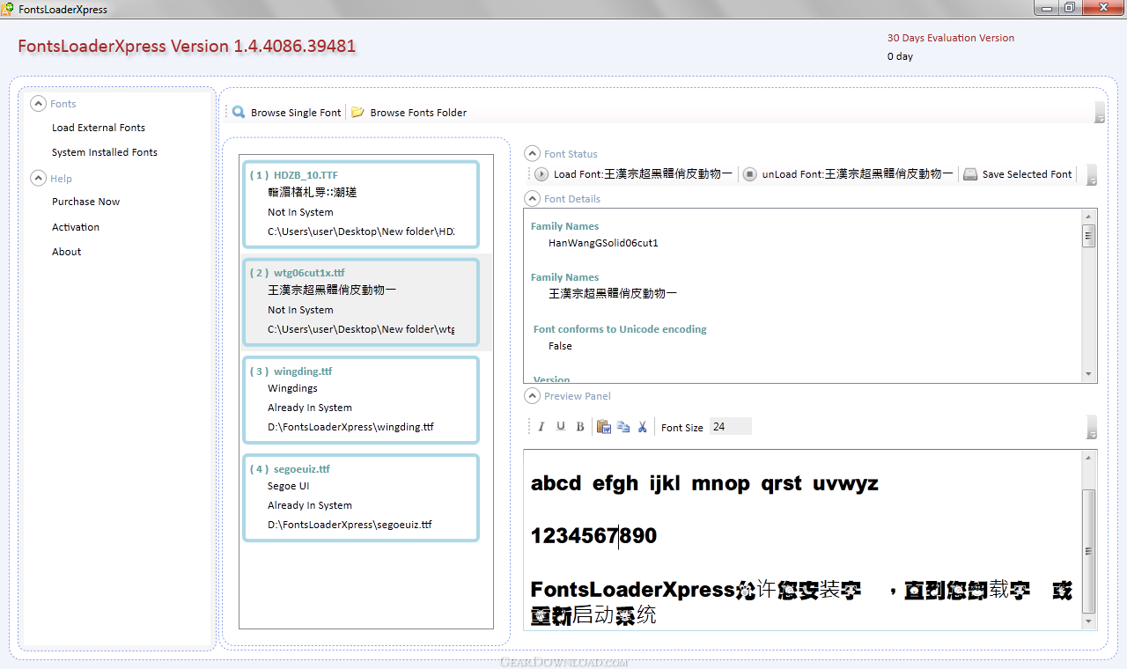Select the wtg06cut1x.ttf font card
This screenshot has height=669, width=1127.
pyautogui.click(x=361, y=303)
